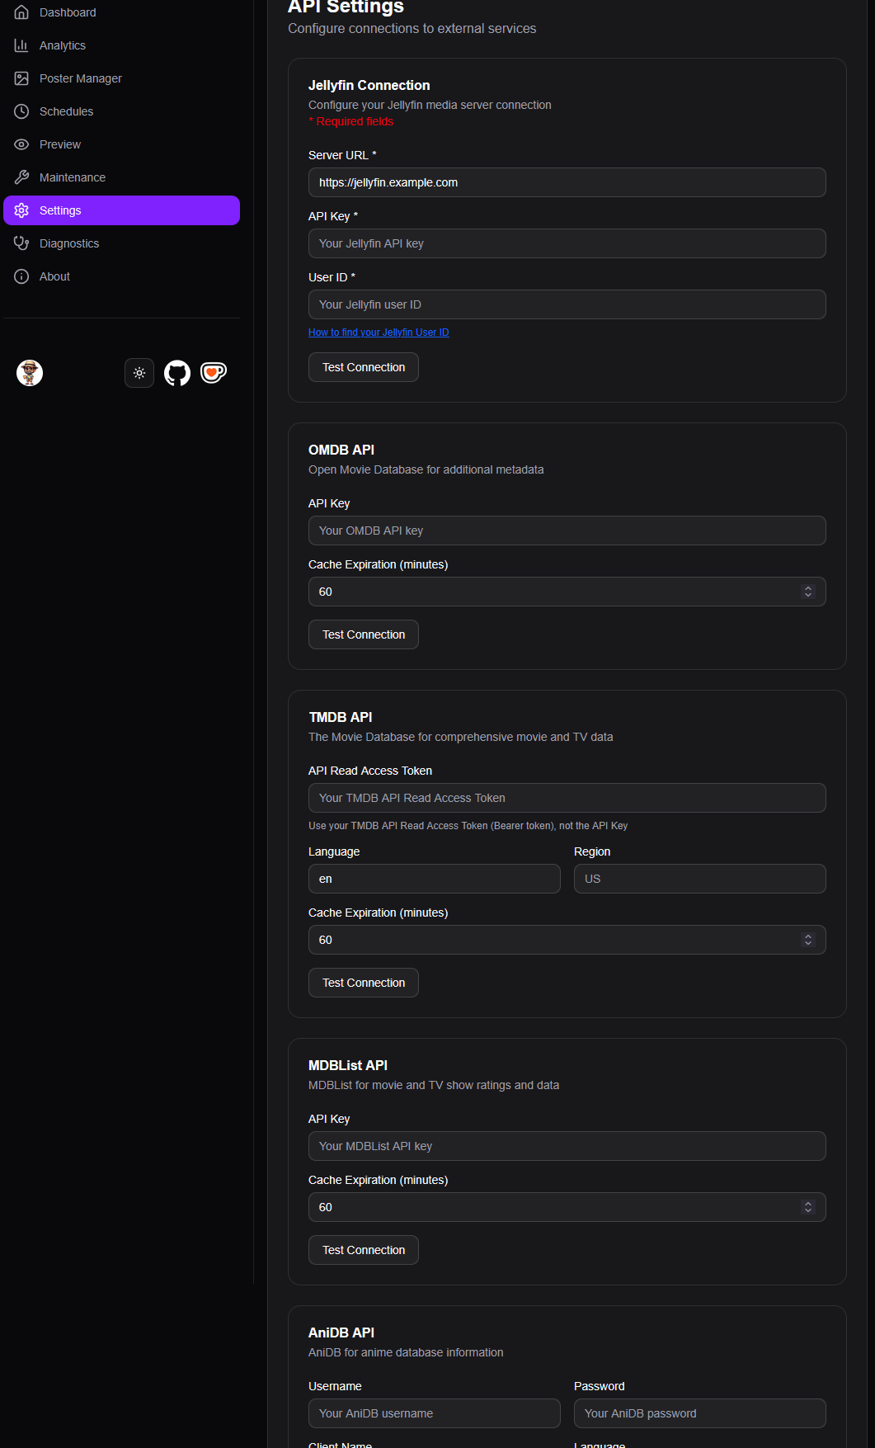
Task: Focus the TMDB Cache Expiration field
Action: click(567, 940)
